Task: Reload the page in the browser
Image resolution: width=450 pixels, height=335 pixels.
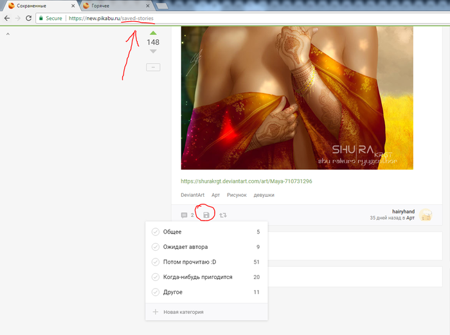Action: tap(28, 18)
